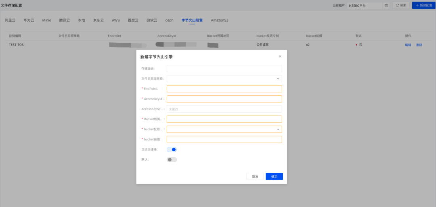Toggle the 自动创建桶 switch

pyautogui.click(x=172, y=149)
